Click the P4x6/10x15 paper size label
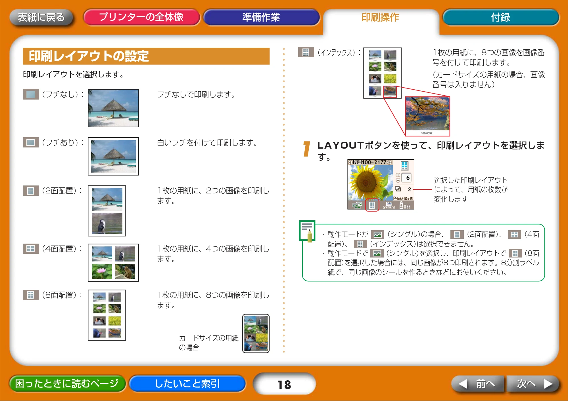The height and width of the screenshot is (401, 568). 403,199
